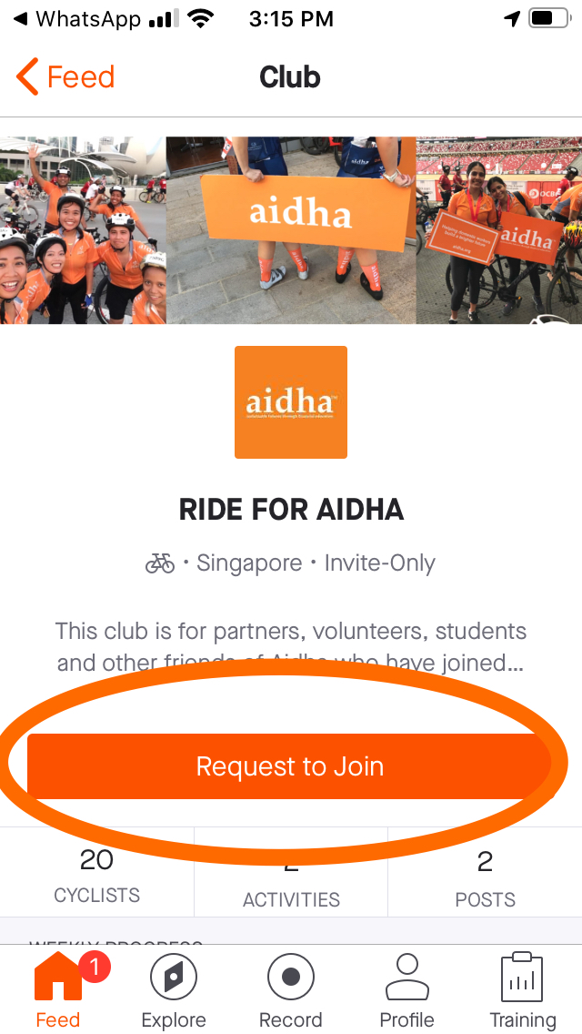Go back to Feed link
Image resolution: width=582 pixels, height=1034 pixels.
(x=80, y=77)
